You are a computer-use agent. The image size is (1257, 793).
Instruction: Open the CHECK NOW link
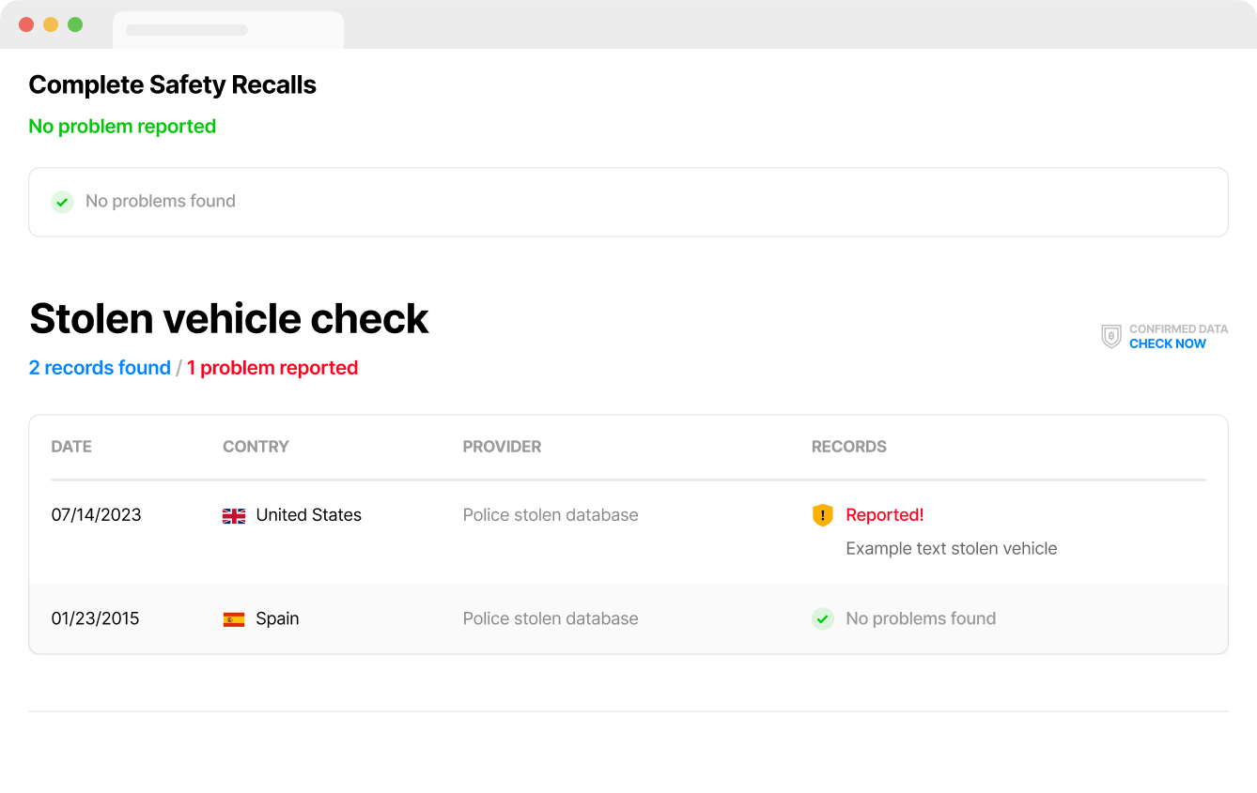[1168, 343]
